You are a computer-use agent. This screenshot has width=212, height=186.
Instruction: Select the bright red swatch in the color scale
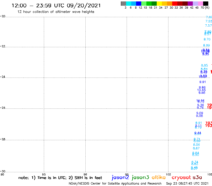(x=175, y=3)
